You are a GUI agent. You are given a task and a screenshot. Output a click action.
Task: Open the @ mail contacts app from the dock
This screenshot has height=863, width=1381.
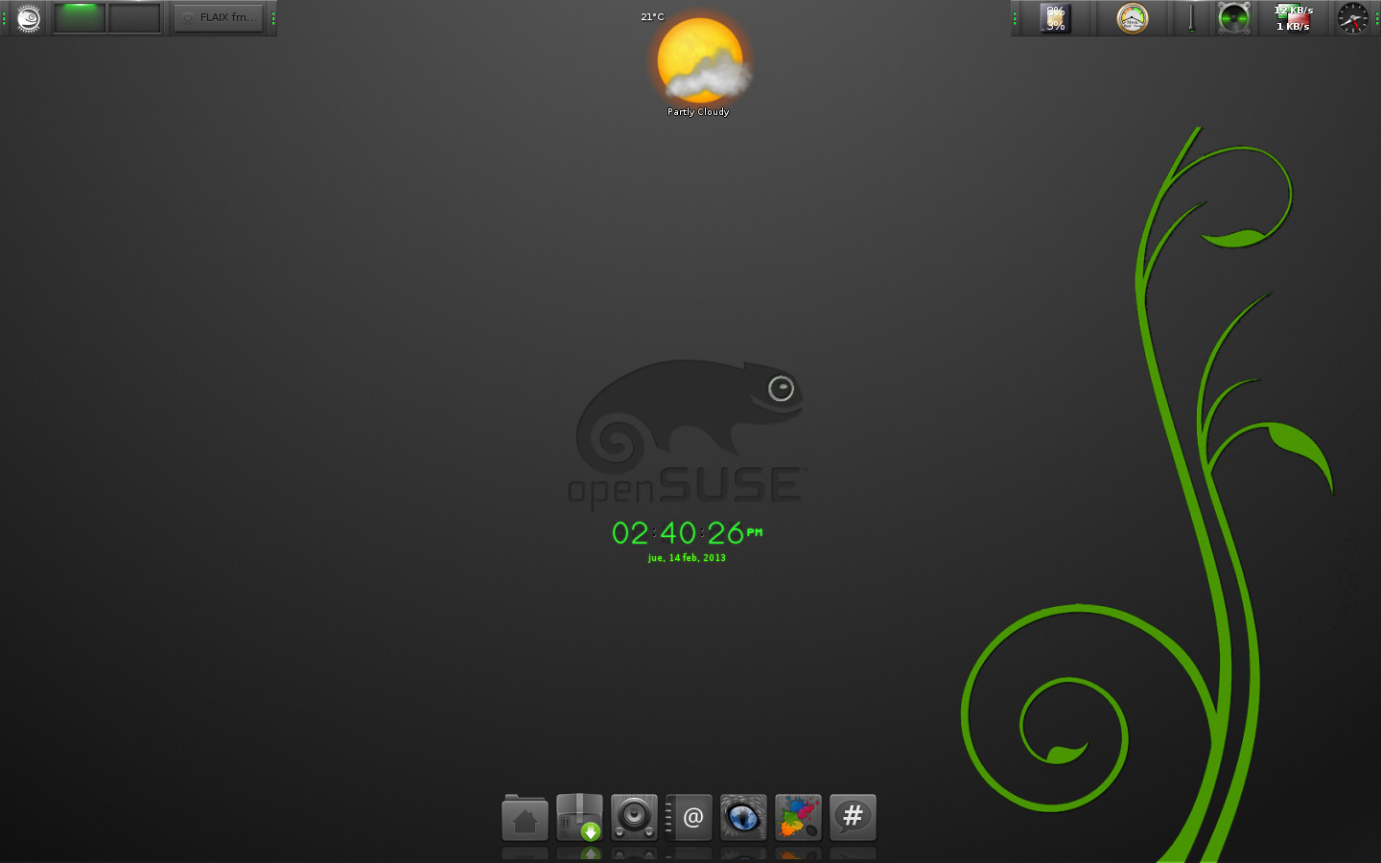tap(689, 817)
